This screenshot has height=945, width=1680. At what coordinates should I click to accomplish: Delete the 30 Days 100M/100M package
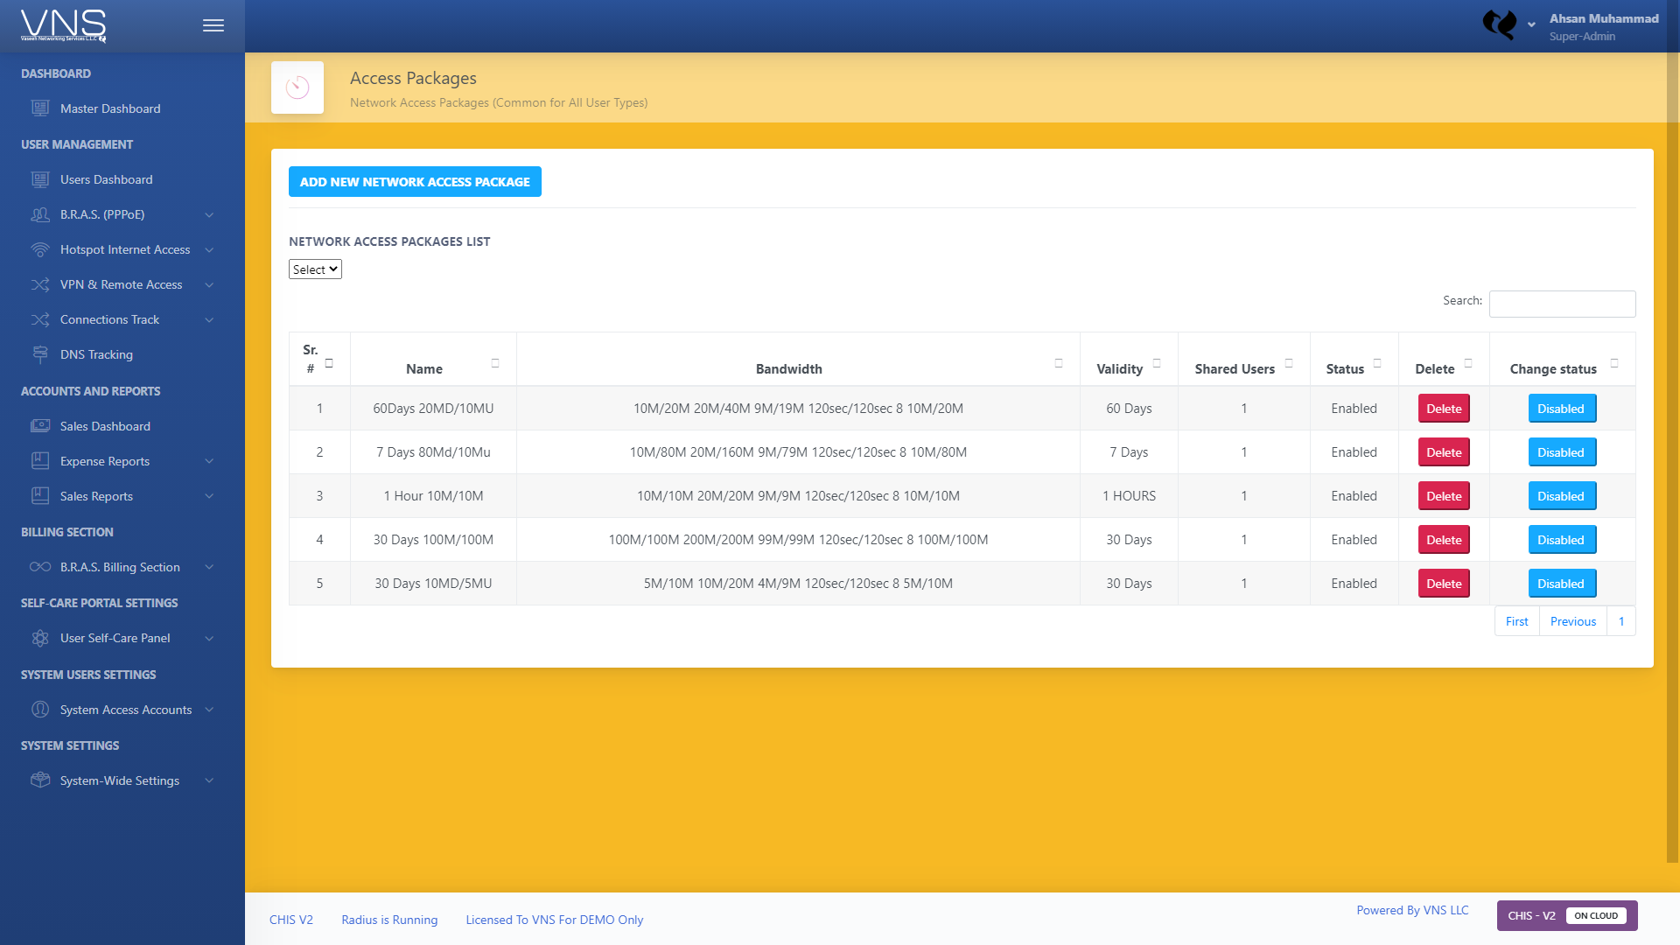1444,540
